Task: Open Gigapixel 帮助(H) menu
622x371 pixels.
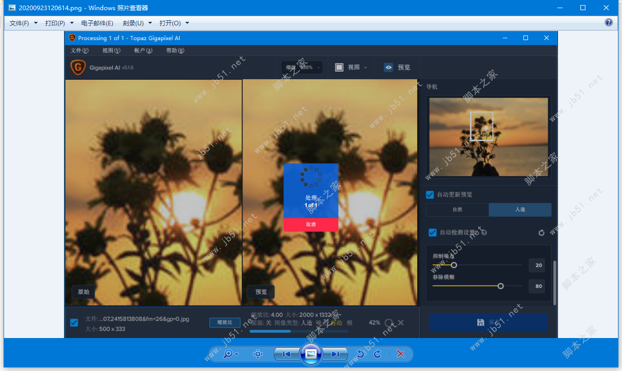Action: click(x=175, y=51)
